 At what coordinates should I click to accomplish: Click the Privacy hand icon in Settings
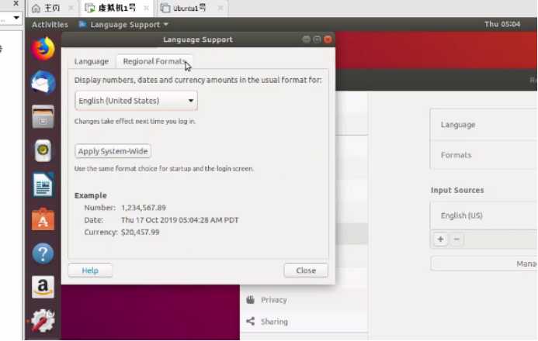click(251, 300)
